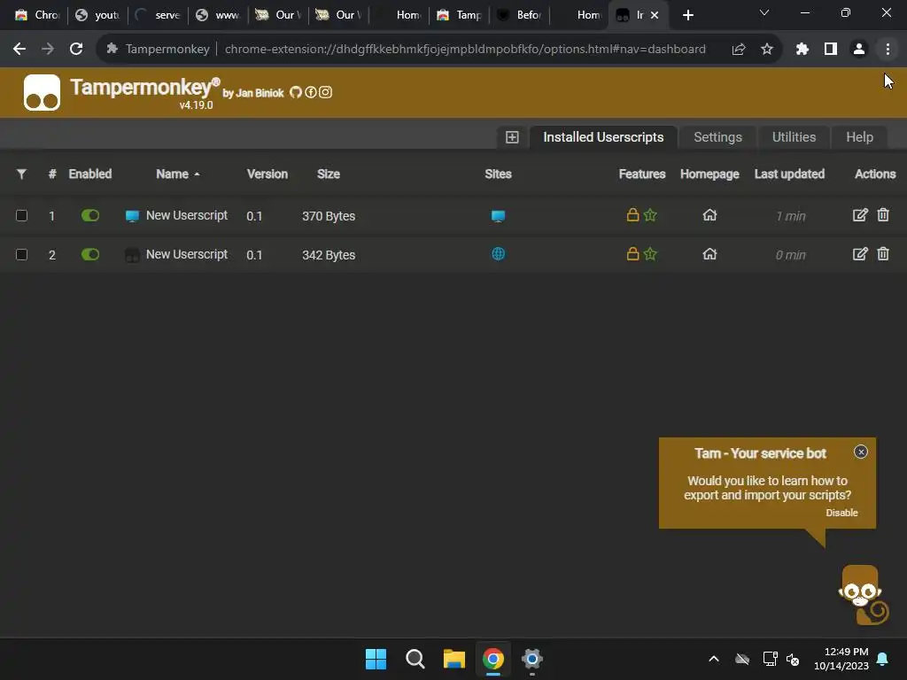Click Chrome icon in the taskbar
907x680 pixels.
point(492,659)
